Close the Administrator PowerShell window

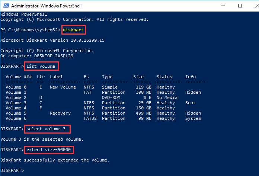(x=257, y=6)
